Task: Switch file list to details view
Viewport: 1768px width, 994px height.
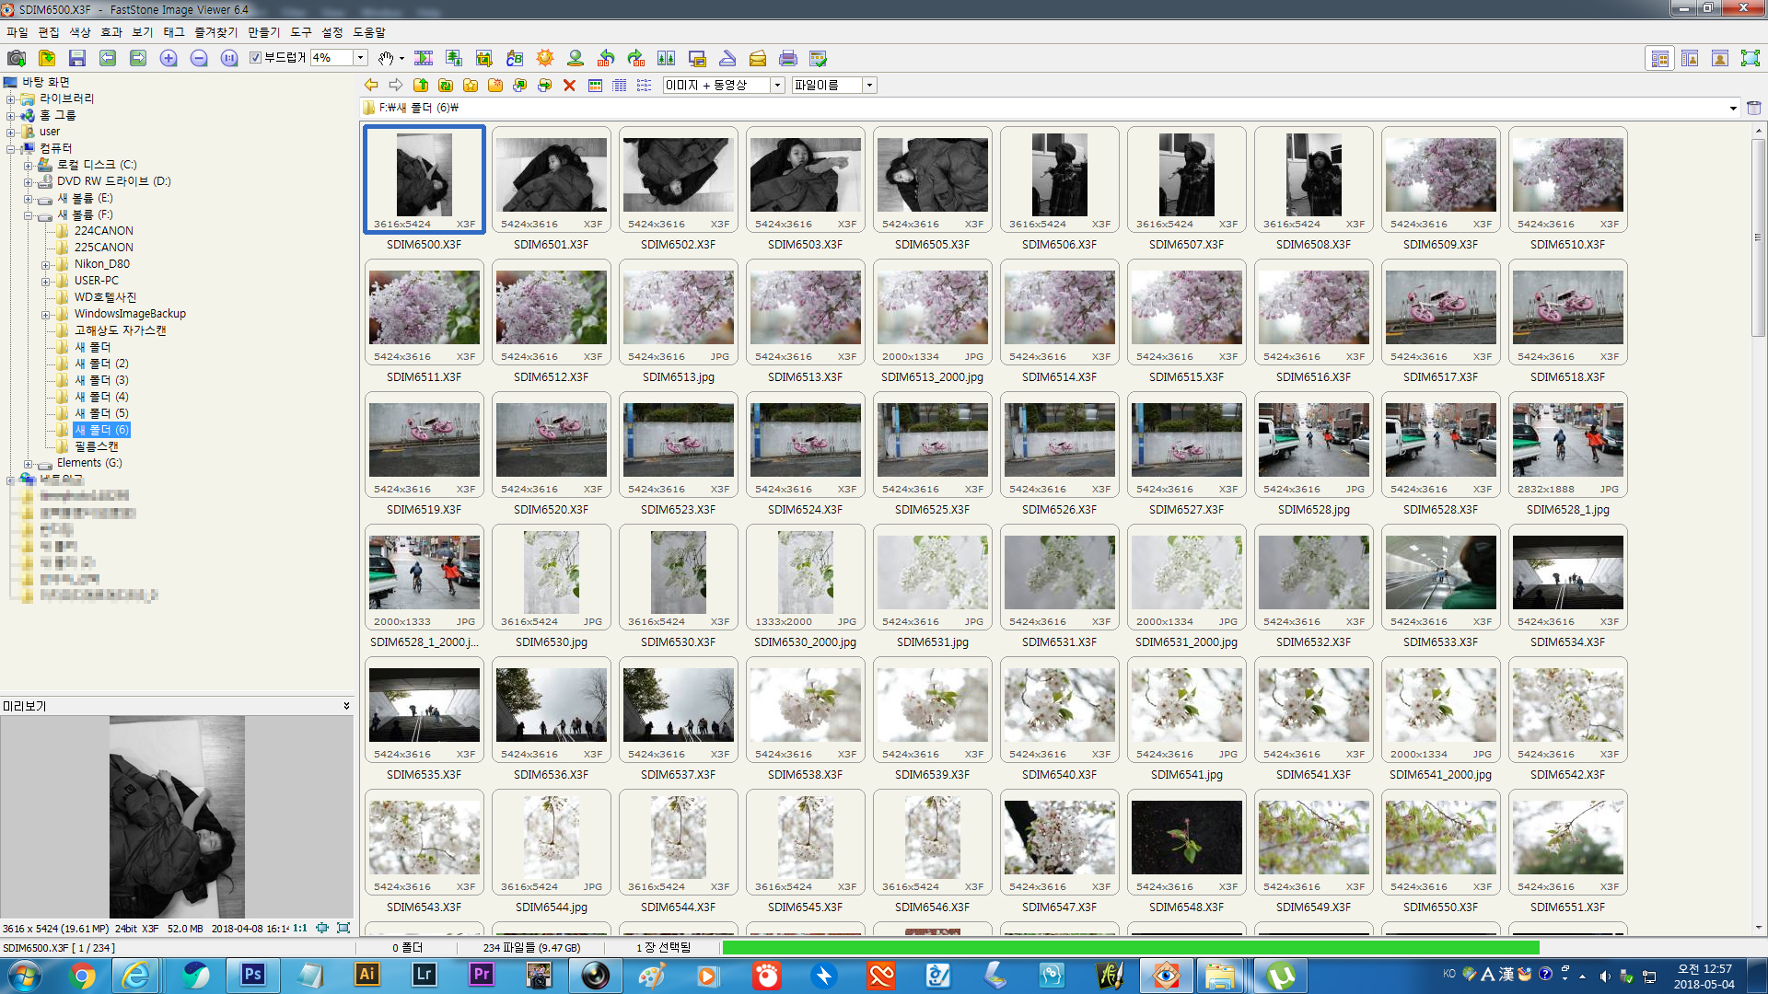Action: click(x=620, y=85)
